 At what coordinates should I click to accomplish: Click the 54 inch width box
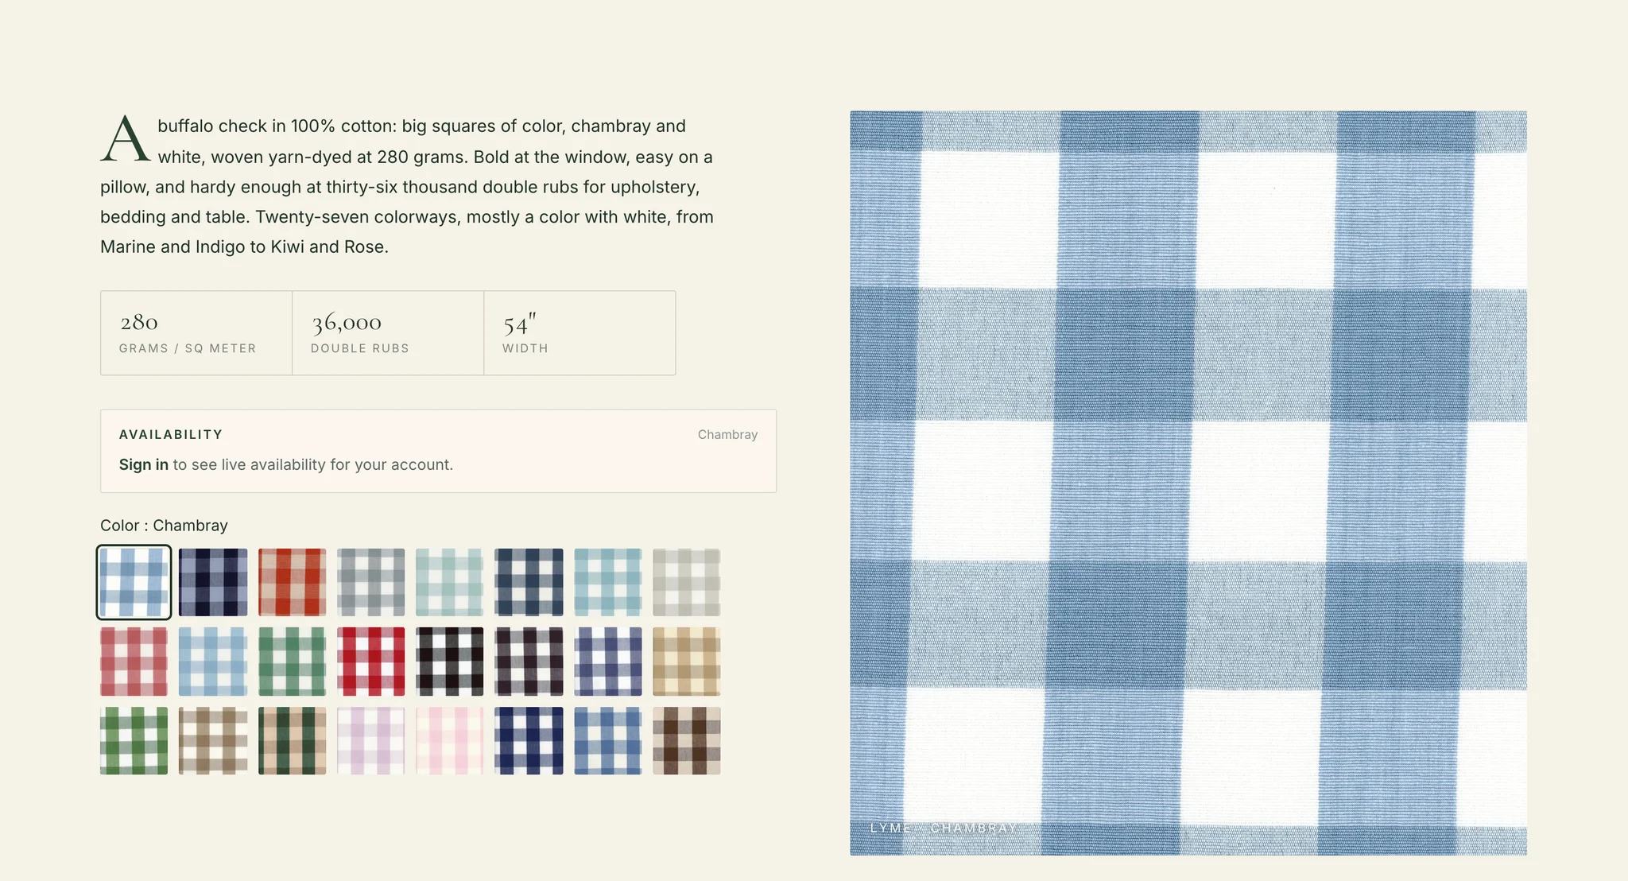coord(579,332)
